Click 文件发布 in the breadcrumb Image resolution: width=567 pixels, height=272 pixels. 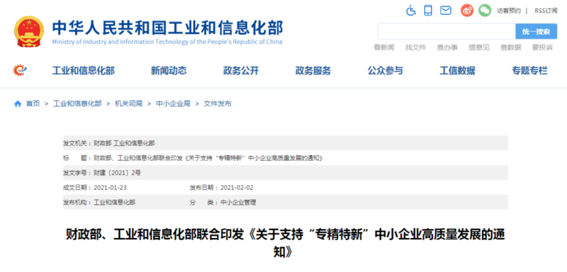tap(218, 104)
